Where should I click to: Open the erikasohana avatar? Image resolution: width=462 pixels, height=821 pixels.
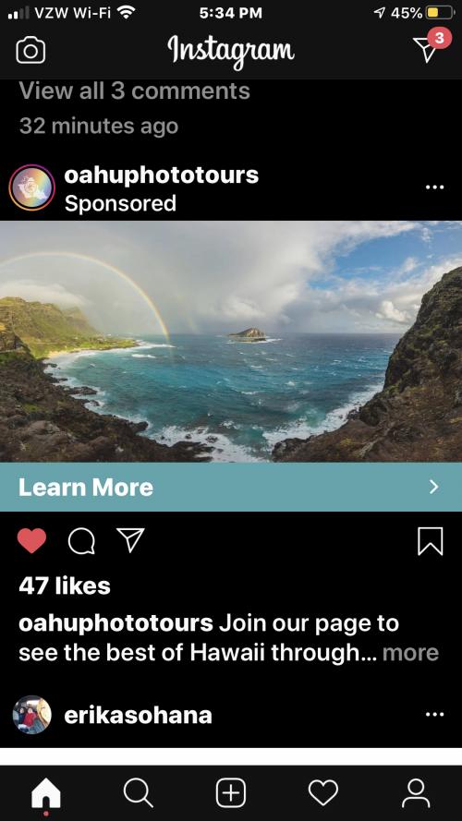coord(31,715)
